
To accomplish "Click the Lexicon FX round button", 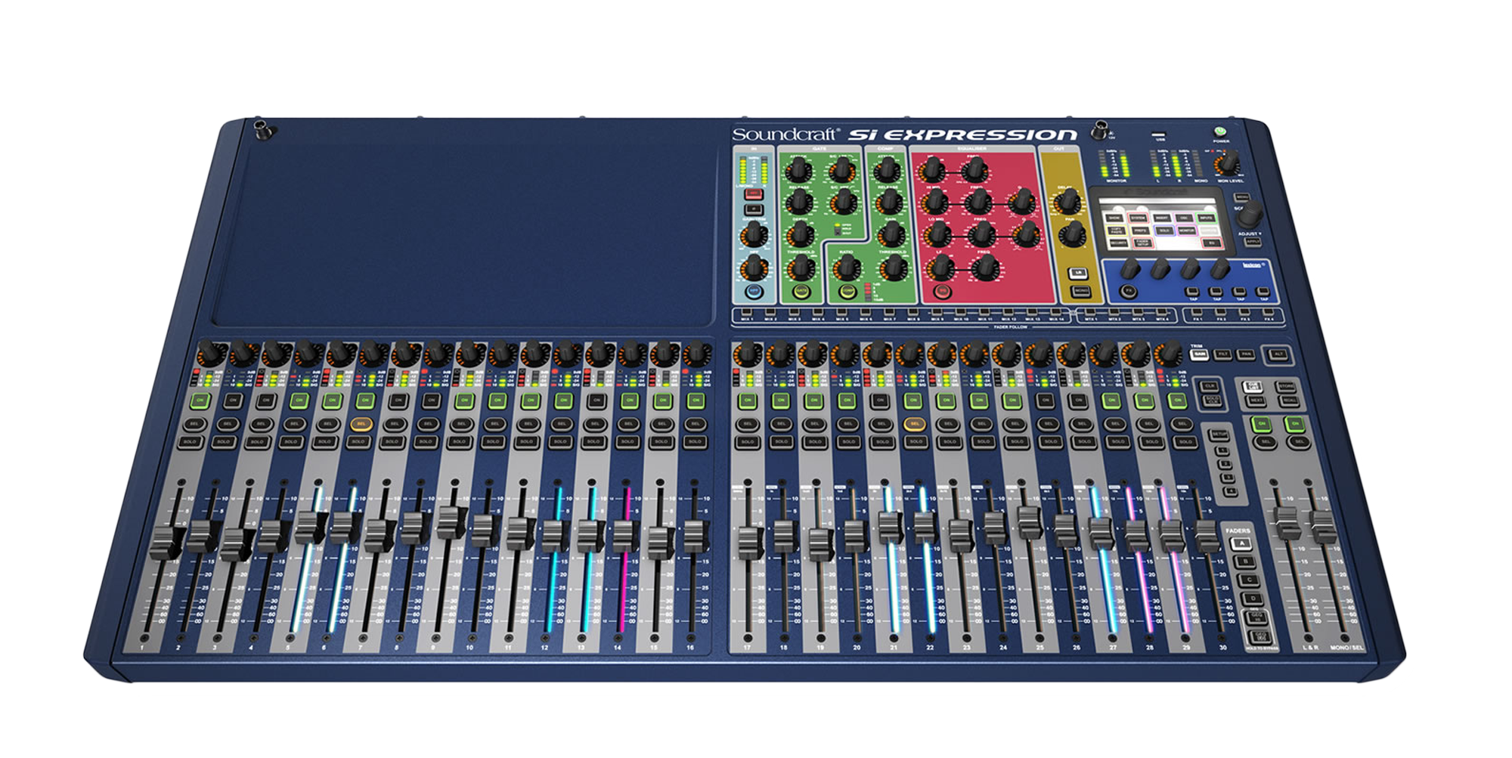I will (x=1129, y=291).
